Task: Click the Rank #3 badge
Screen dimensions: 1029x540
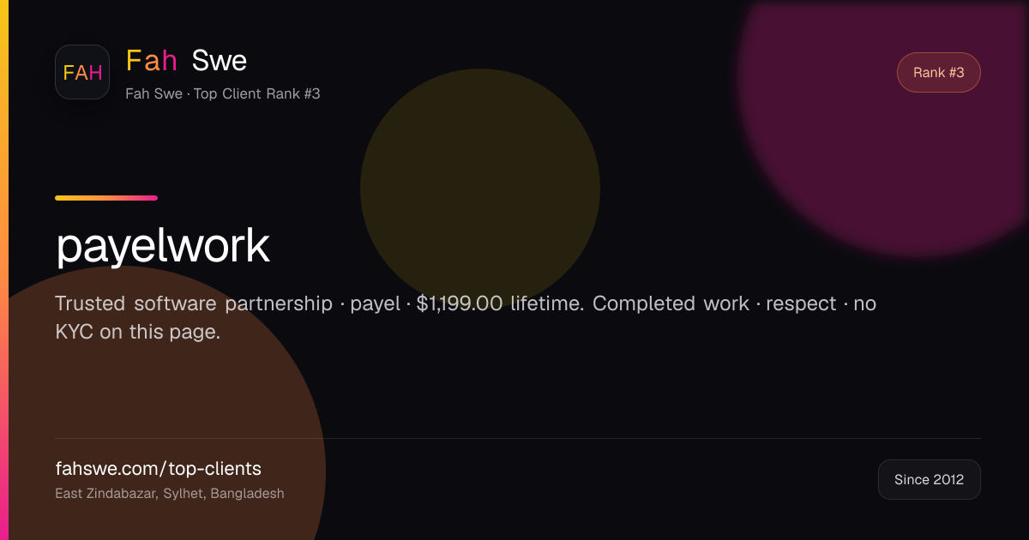Action: (x=938, y=72)
